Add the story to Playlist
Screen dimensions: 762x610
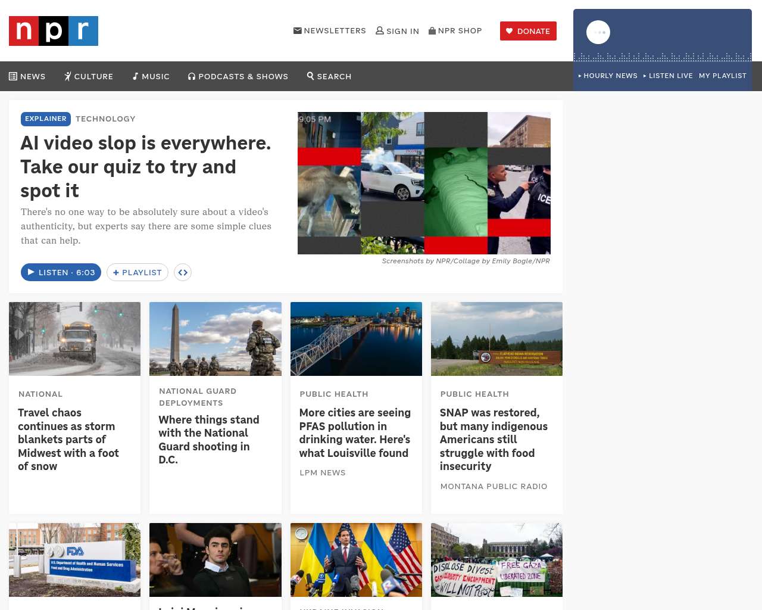pos(138,272)
